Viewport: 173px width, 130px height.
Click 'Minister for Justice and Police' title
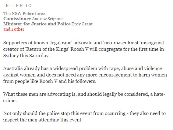37,24
